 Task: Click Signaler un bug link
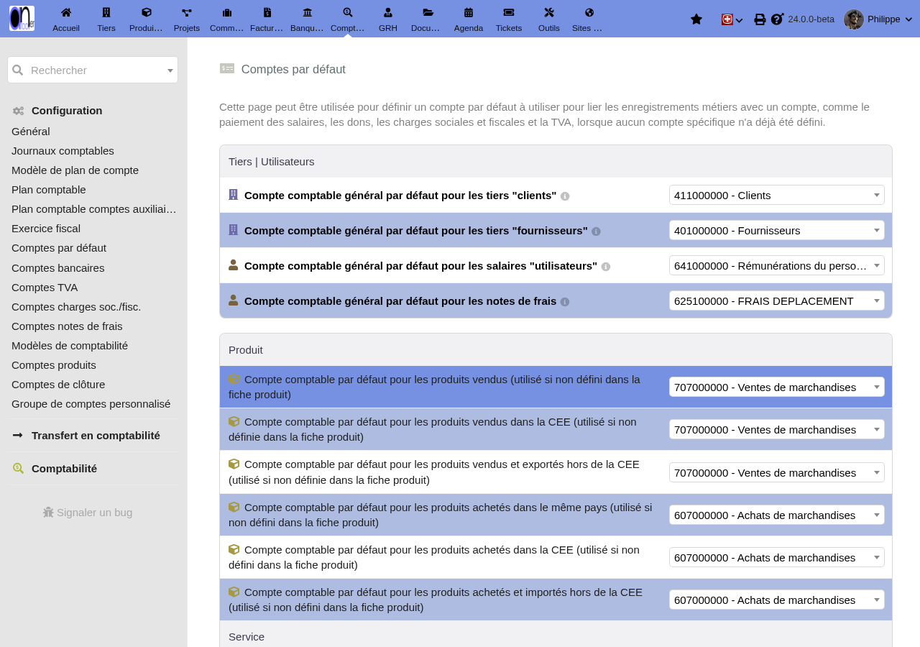88,513
